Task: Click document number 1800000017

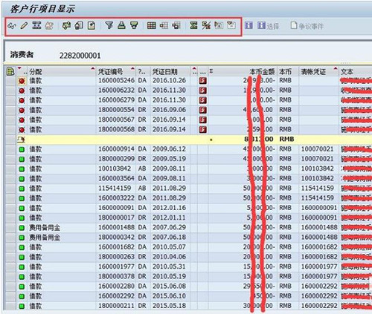Action: [116, 217]
